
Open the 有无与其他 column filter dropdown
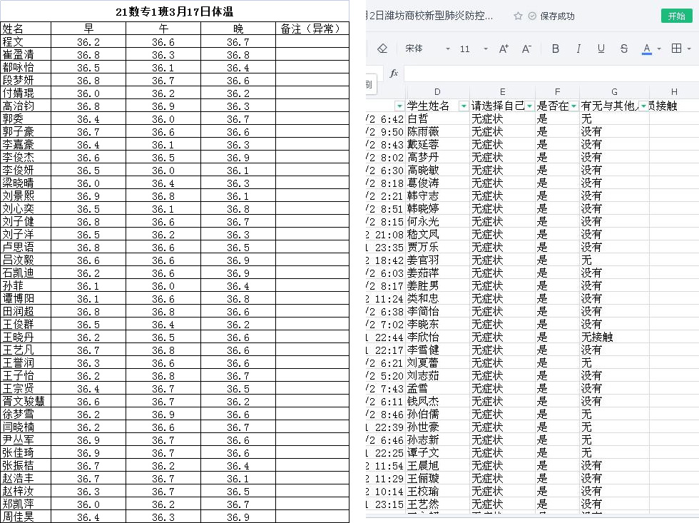click(x=643, y=106)
